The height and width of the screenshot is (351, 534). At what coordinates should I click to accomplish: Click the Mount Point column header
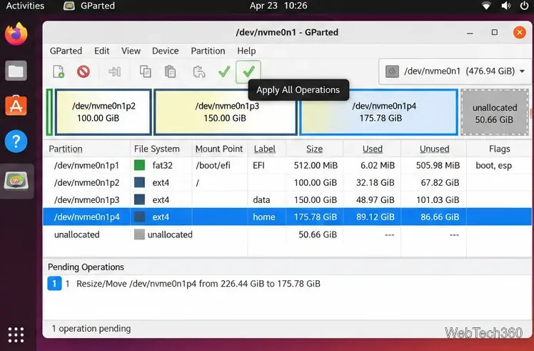click(219, 149)
